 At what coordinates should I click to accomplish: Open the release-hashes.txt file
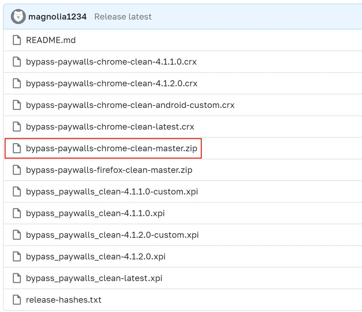tap(64, 300)
